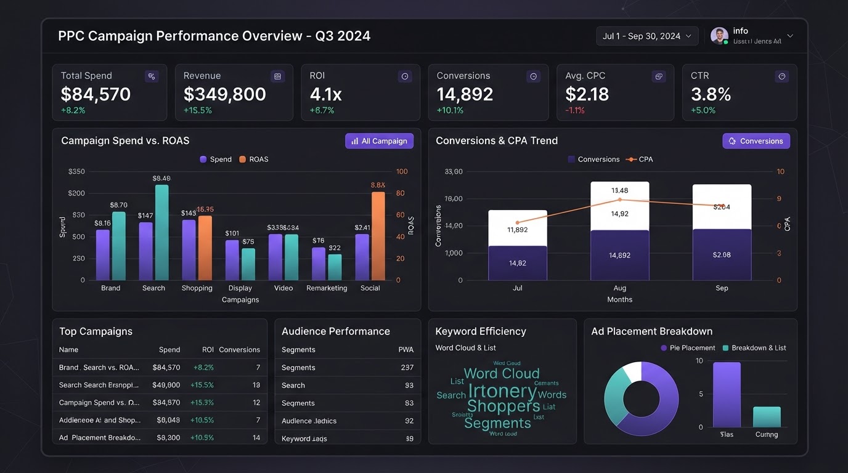Sort Top Campaigns by Spend column

pos(169,350)
